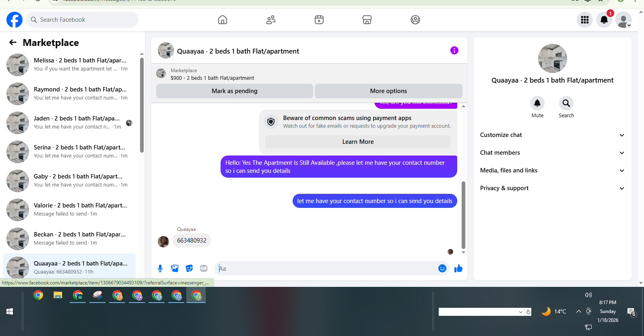Image resolution: width=644 pixels, height=336 pixels.
Task: Click Quaayaa's large profile thumbnail
Action: (x=553, y=58)
